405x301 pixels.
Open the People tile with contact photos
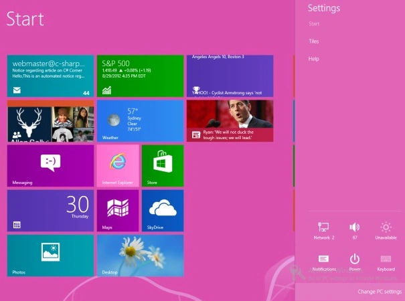click(50, 121)
